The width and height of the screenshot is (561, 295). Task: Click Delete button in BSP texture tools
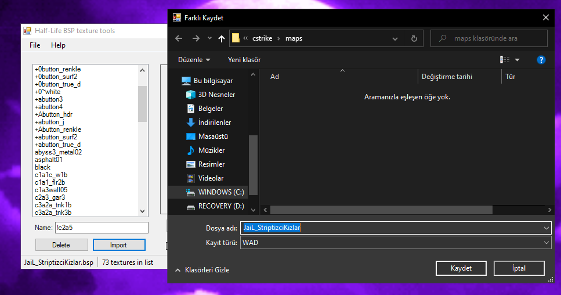point(61,245)
